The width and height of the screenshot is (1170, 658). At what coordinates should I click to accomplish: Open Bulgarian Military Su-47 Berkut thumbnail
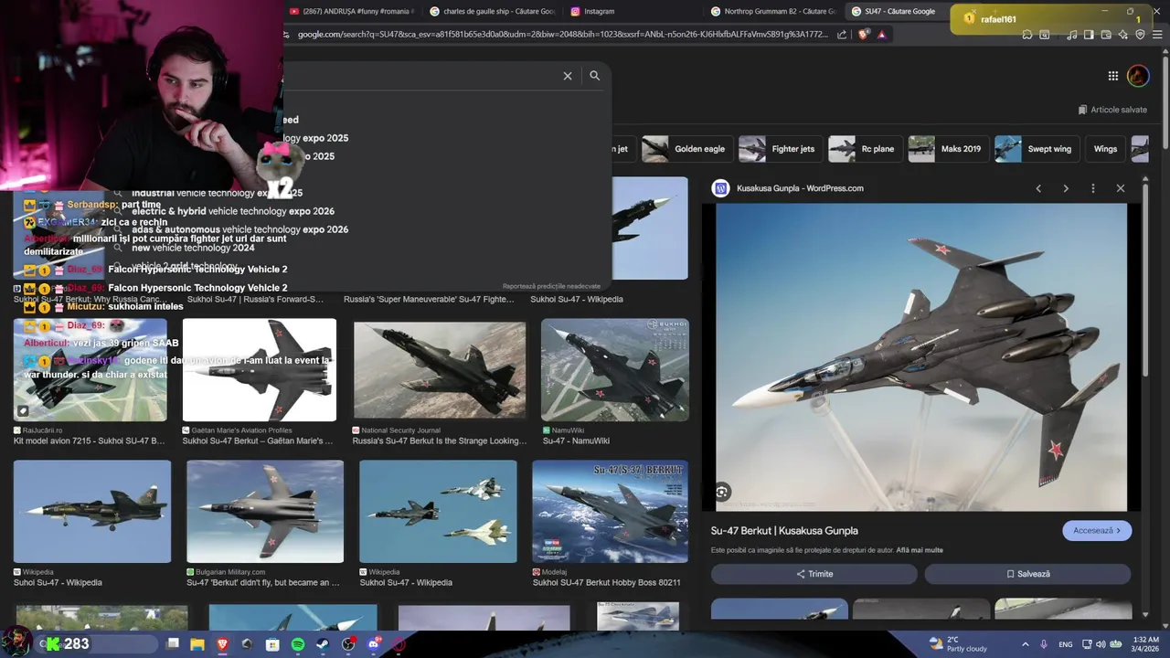coord(265,512)
